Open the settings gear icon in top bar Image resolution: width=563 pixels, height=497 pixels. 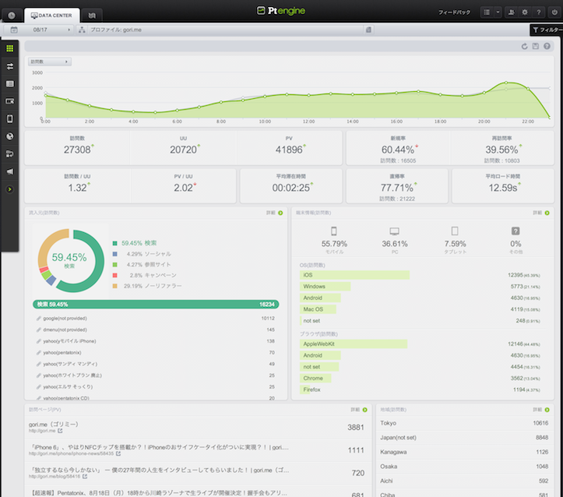[526, 12]
